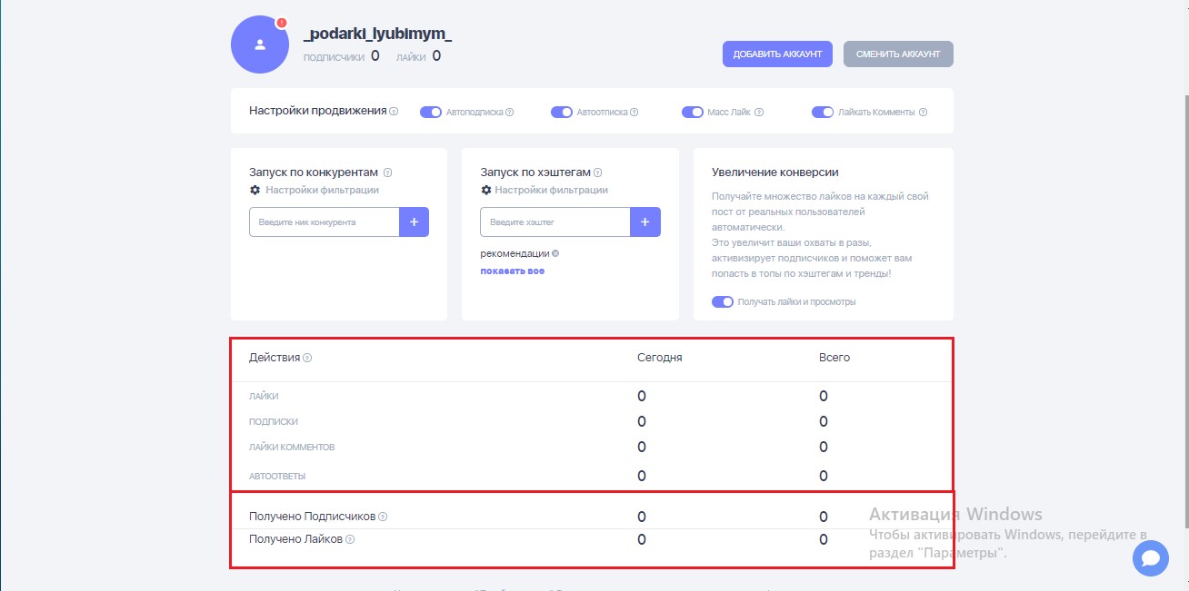The image size is (1189, 591).
Task: Click Получено Подписчиков label
Action: coord(312,517)
